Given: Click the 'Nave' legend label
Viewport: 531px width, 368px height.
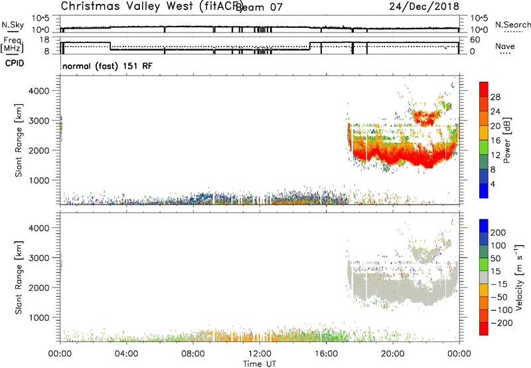Looking at the screenshot, I should tap(504, 46).
